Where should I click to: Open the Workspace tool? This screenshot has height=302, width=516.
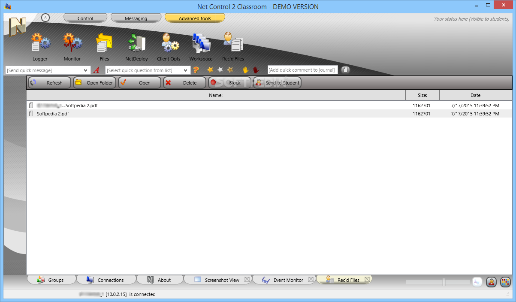(201, 47)
